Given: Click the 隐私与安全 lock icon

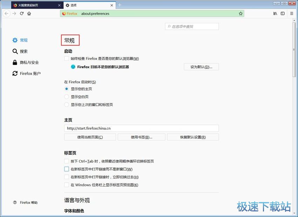Looking at the screenshot, I should click(15, 62).
